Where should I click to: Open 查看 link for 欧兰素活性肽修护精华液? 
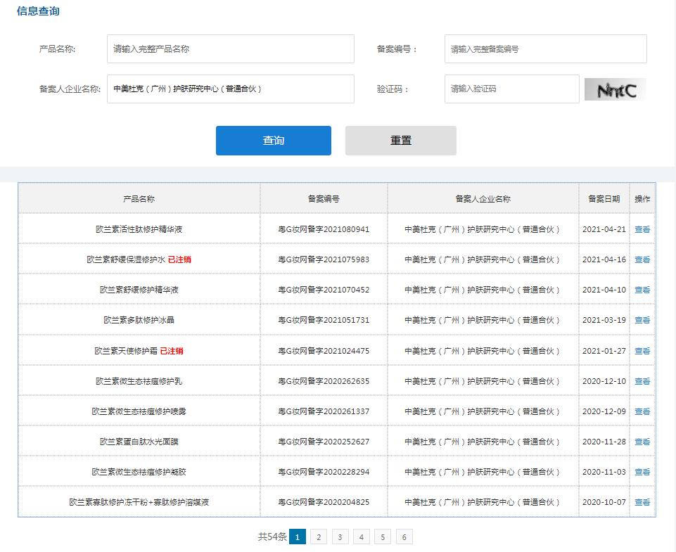pos(642,229)
